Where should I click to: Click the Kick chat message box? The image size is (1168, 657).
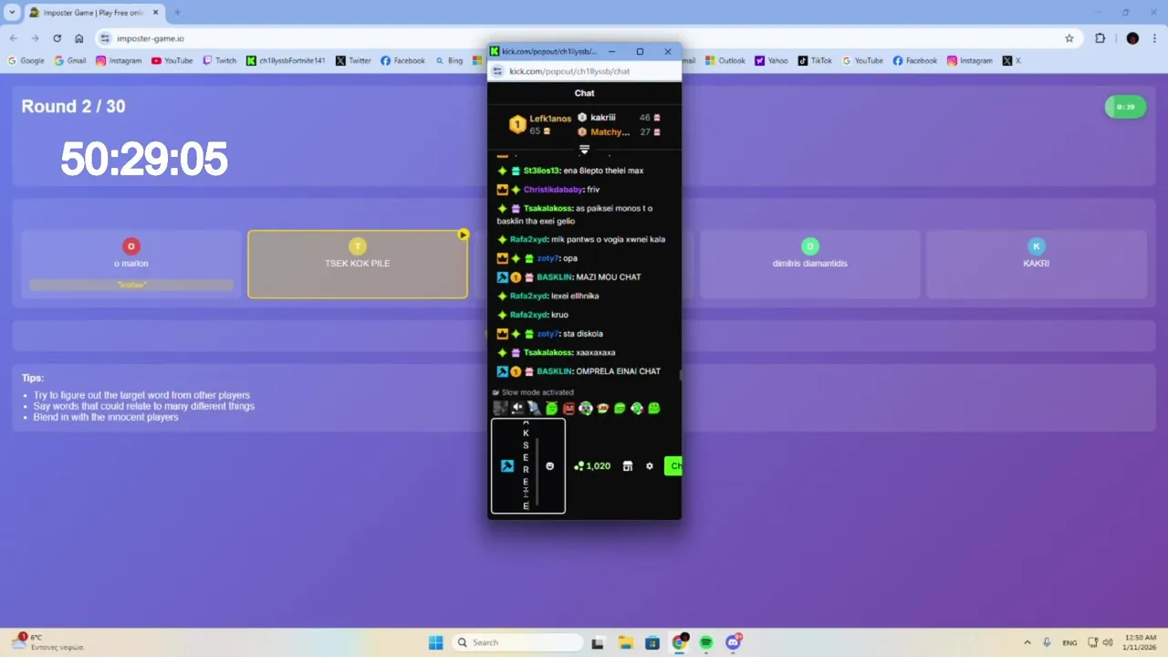coord(528,466)
